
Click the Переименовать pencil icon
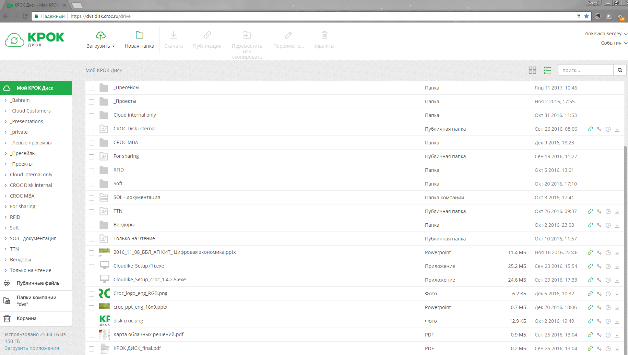tap(288, 35)
